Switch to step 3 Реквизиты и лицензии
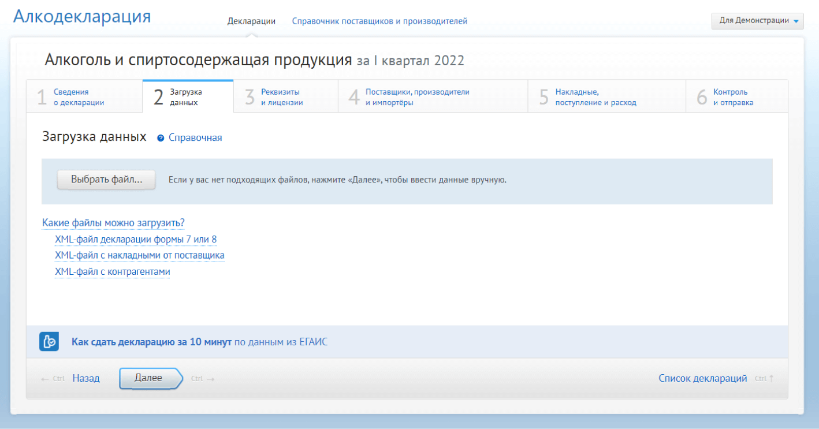Viewport: 819px width, 429px height. pyautogui.click(x=281, y=97)
